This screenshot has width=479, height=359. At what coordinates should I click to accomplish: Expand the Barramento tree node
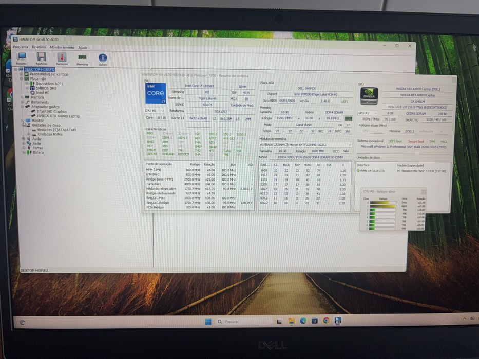pyautogui.click(x=22, y=102)
